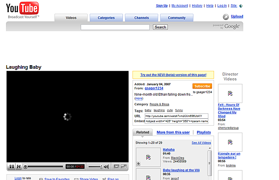
Task: Open the cherryredgroup user link
Action: coord(228,128)
